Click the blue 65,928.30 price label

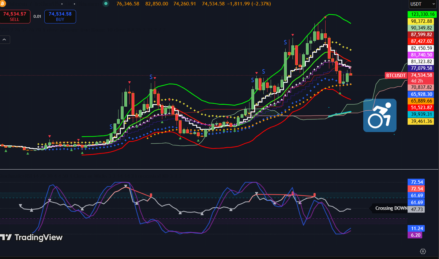click(x=421, y=94)
